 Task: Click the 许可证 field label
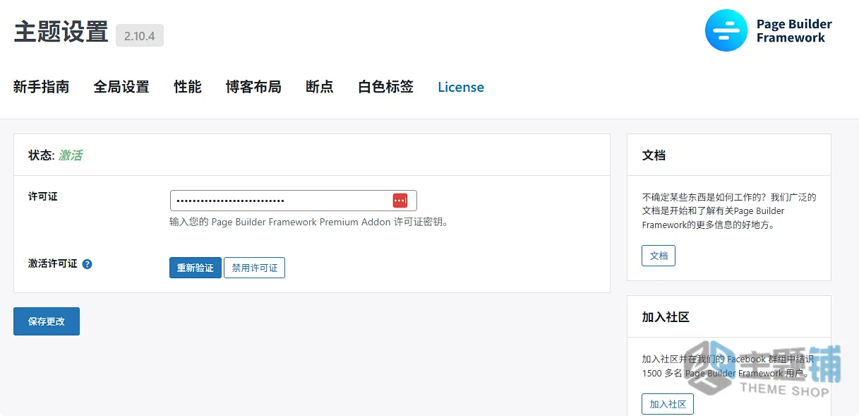(x=43, y=196)
